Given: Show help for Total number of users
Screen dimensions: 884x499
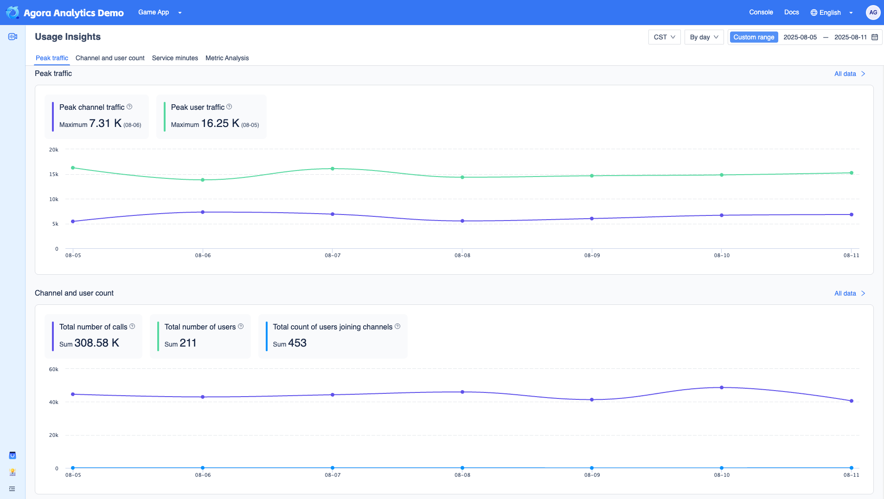Looking at the screenshot, I should point(241,326).
